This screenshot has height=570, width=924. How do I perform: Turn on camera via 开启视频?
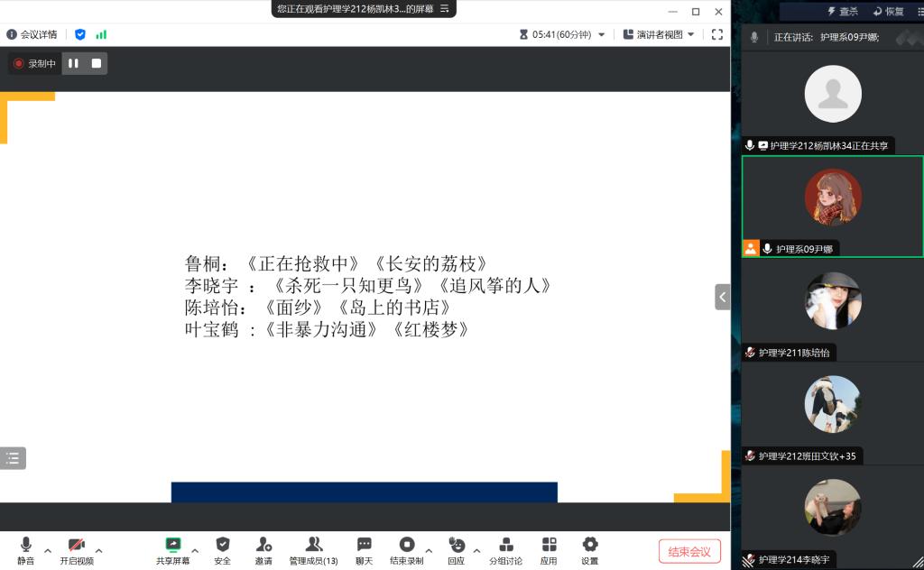coord(77,549)
